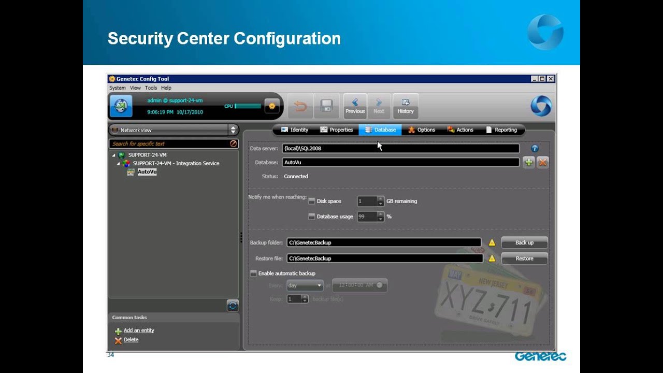663x373 pixels.
Task: Open the View menu
Action: coord(135,88)
